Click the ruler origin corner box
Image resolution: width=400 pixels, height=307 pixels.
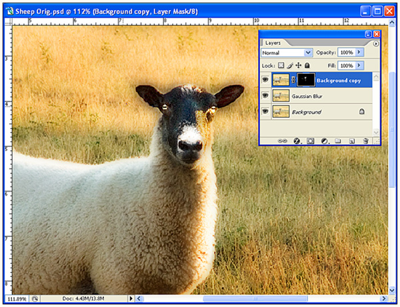coord(8,22)
